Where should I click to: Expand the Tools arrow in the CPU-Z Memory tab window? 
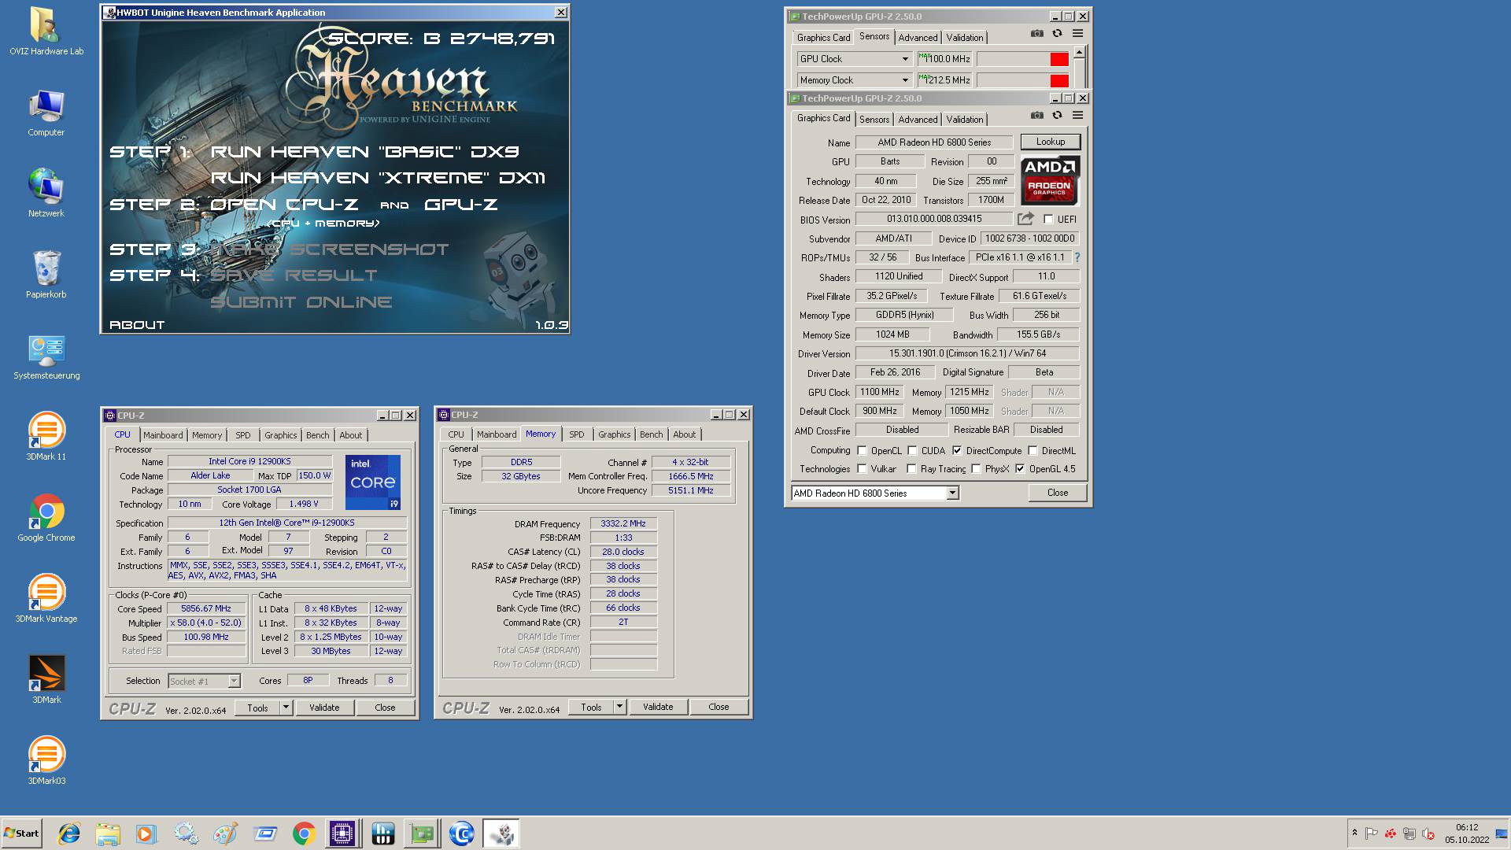pos(619,707)
